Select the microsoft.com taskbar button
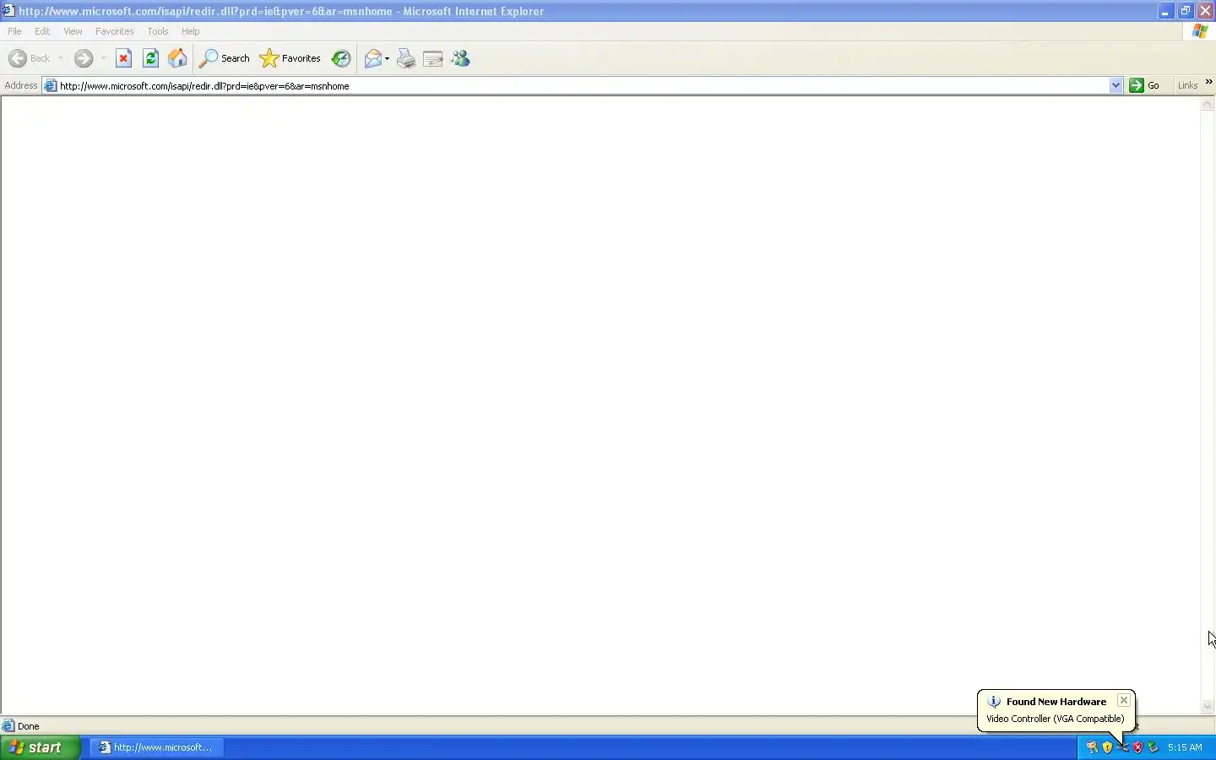 (x=157, y=747)
